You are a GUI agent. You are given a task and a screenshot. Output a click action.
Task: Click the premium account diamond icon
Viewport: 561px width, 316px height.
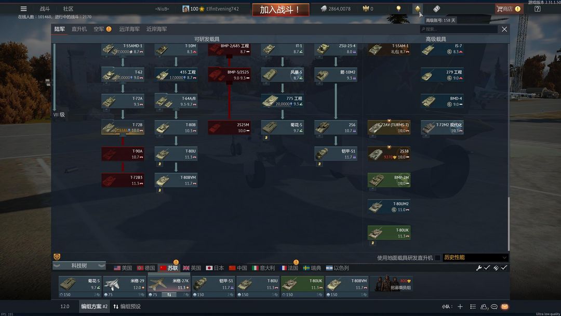pos(417,9)
